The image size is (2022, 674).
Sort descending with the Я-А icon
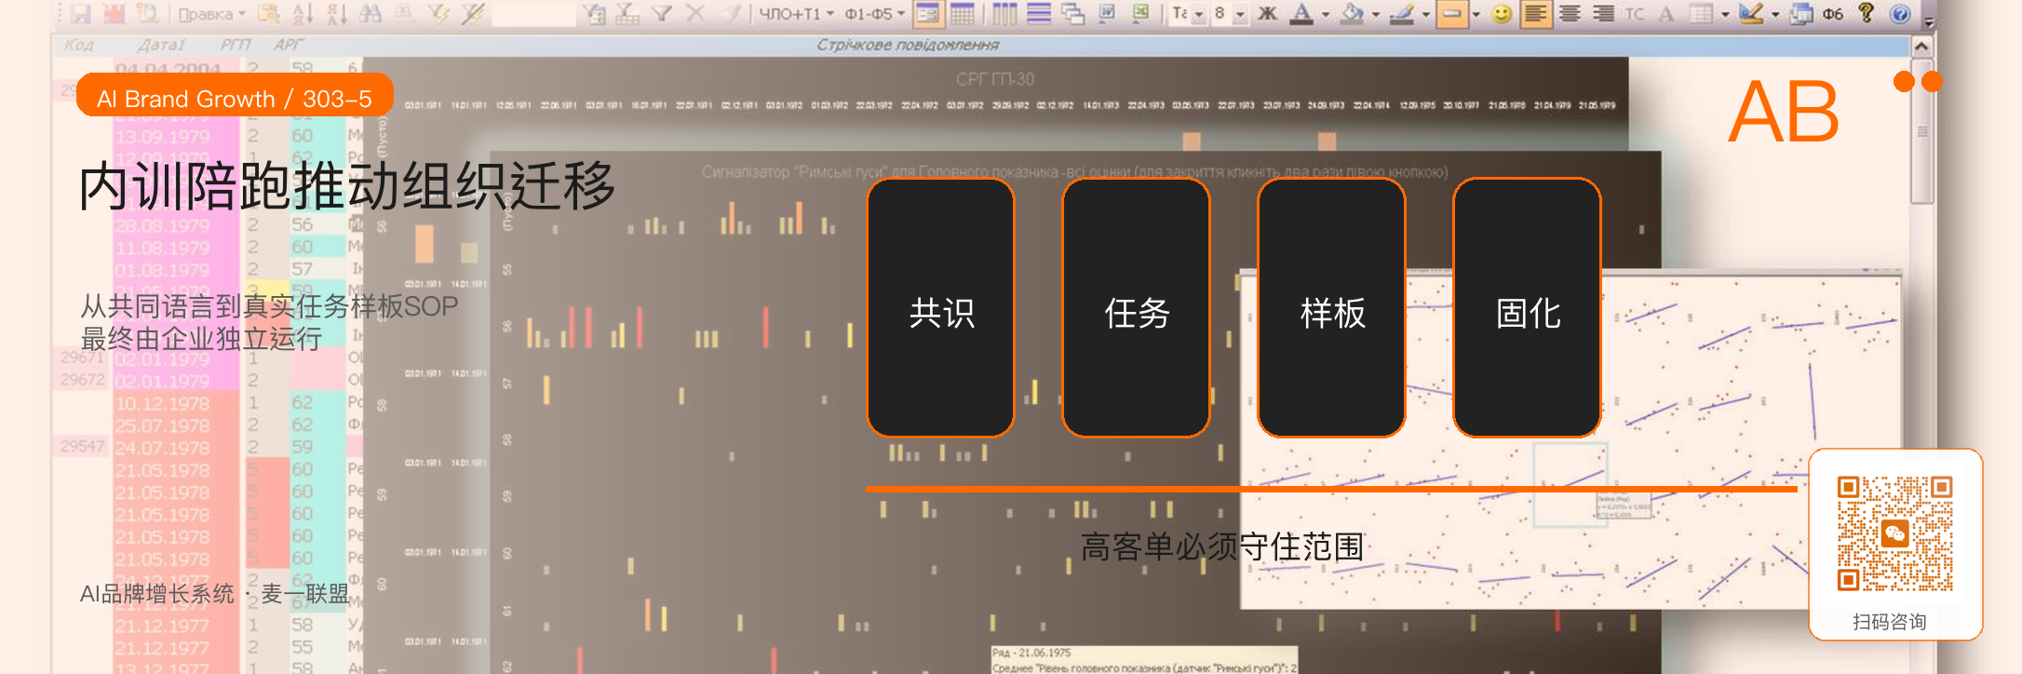coord(336,13)
